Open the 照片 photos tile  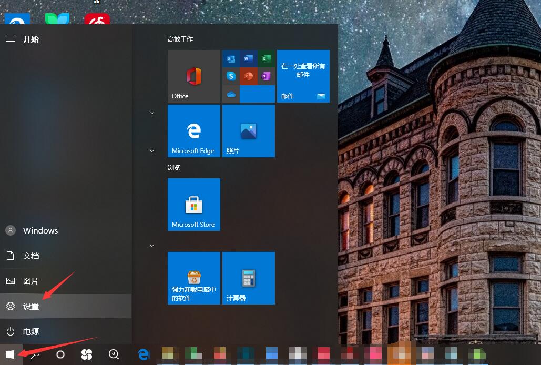coord(249,131)
